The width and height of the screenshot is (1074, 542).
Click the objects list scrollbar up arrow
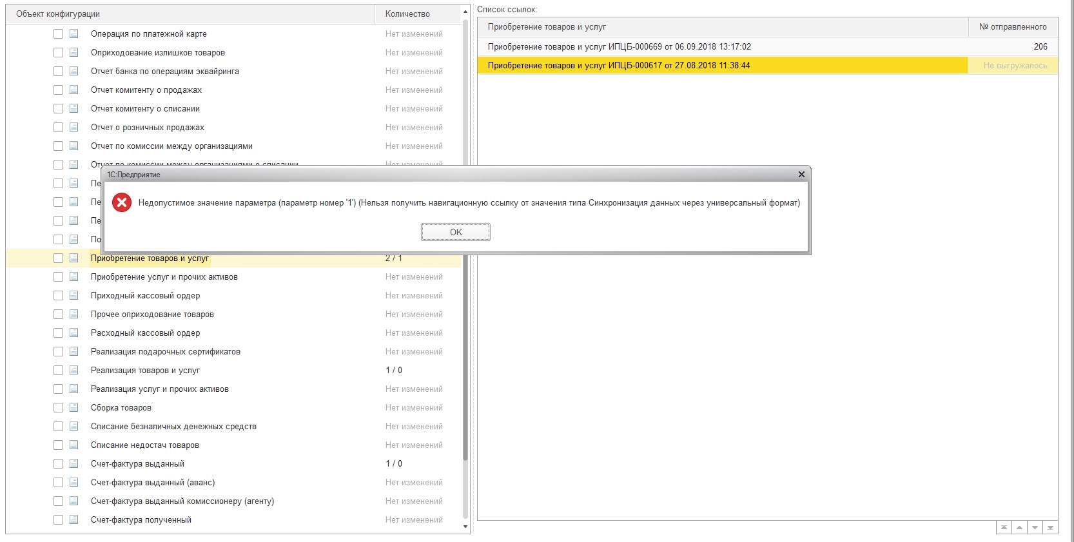465,12
